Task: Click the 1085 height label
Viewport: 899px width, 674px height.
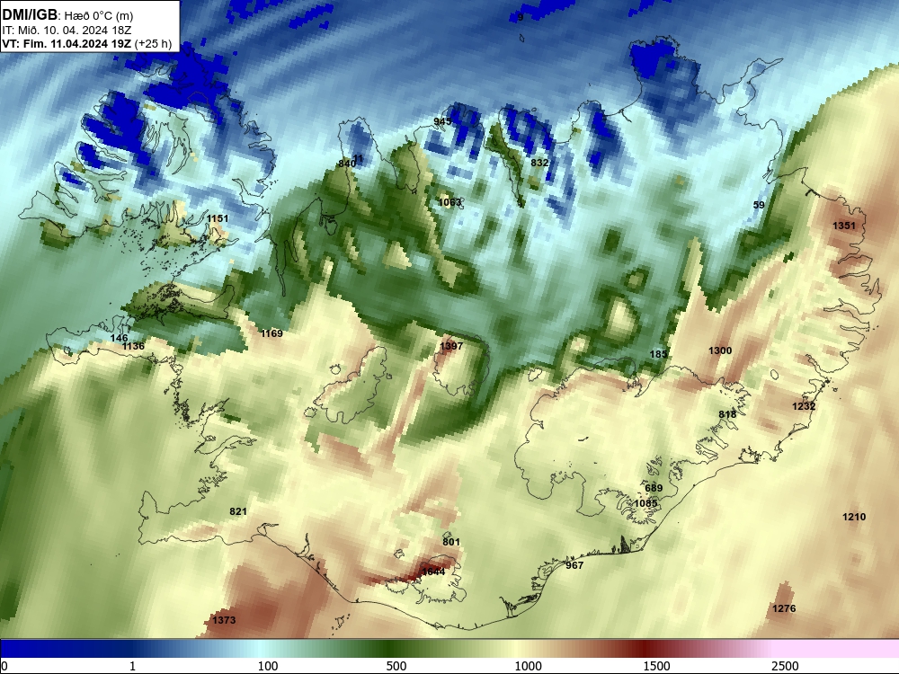Action: click(x=645, y=503)
